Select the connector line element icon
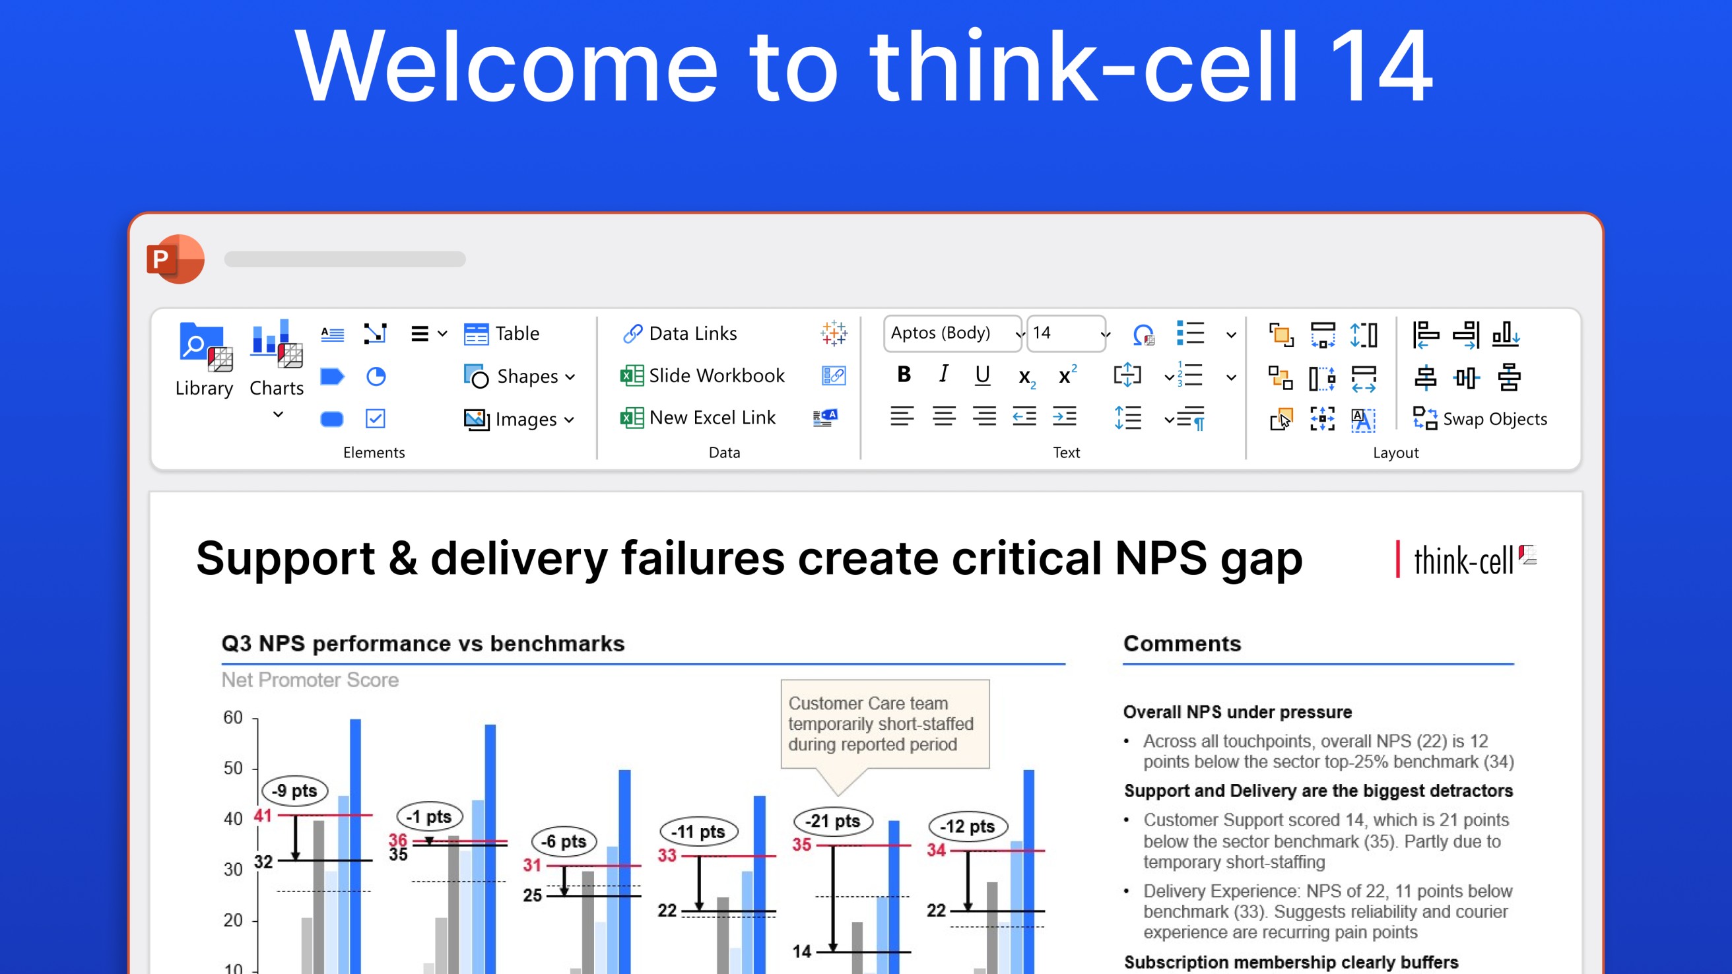Image resolution: width=1732 pixels, height=974 pixels. (375, 334)
